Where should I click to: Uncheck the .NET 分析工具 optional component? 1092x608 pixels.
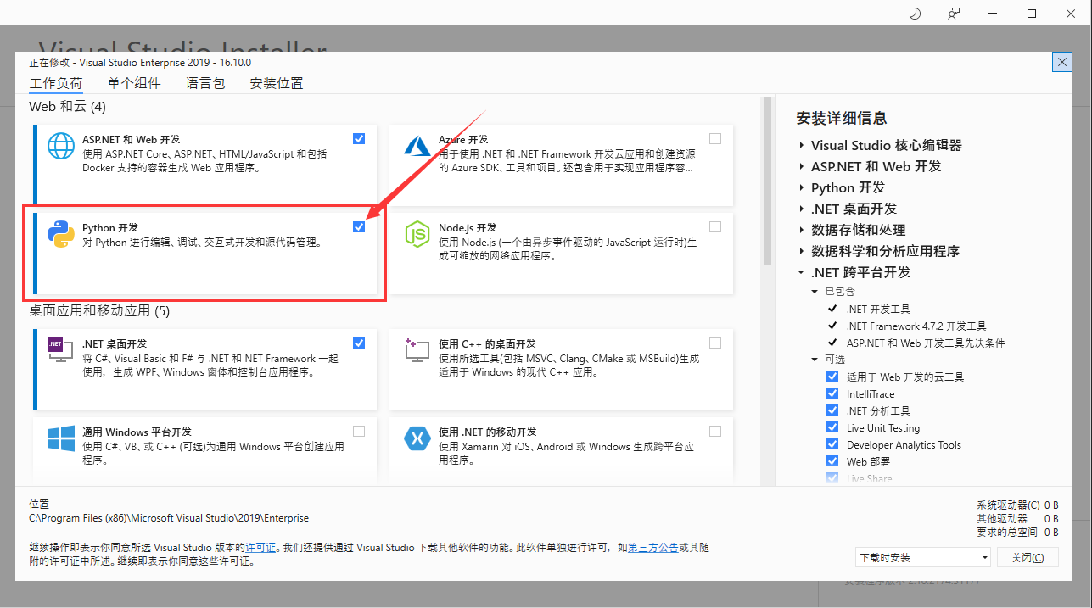832,410
